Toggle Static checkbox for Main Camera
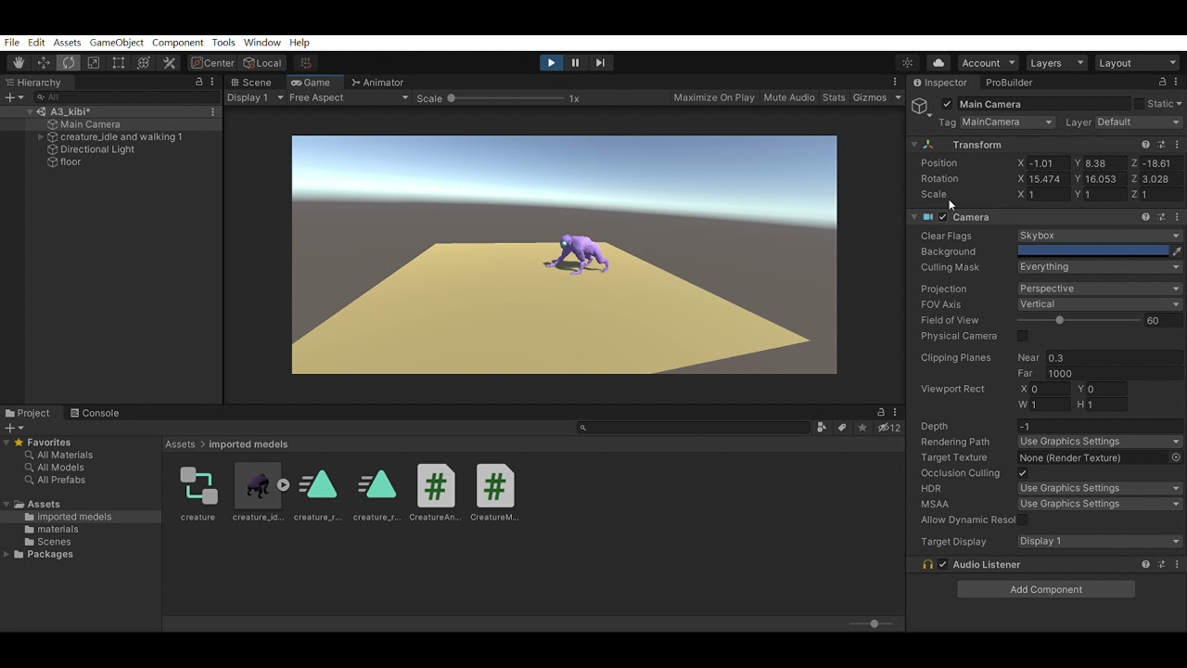This screenshot has width=1187, height=668. [1139, 104]
